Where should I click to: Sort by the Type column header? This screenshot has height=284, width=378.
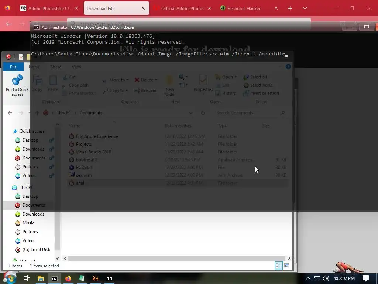coord(222,126)
